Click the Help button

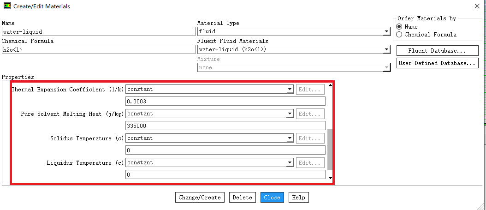coord(298,198)
